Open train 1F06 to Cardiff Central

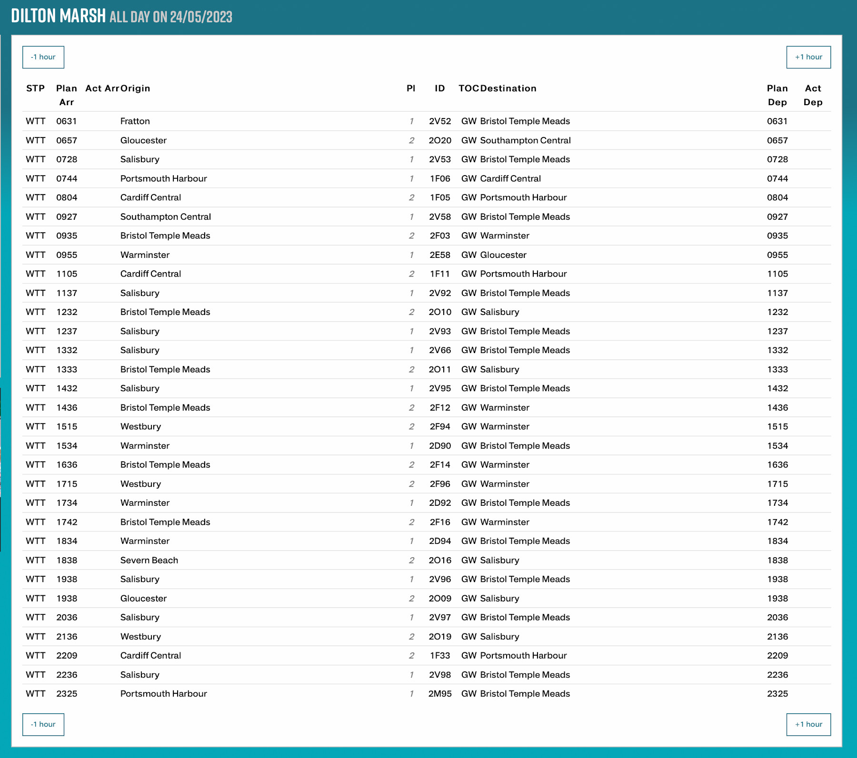[x=439, y=178]
